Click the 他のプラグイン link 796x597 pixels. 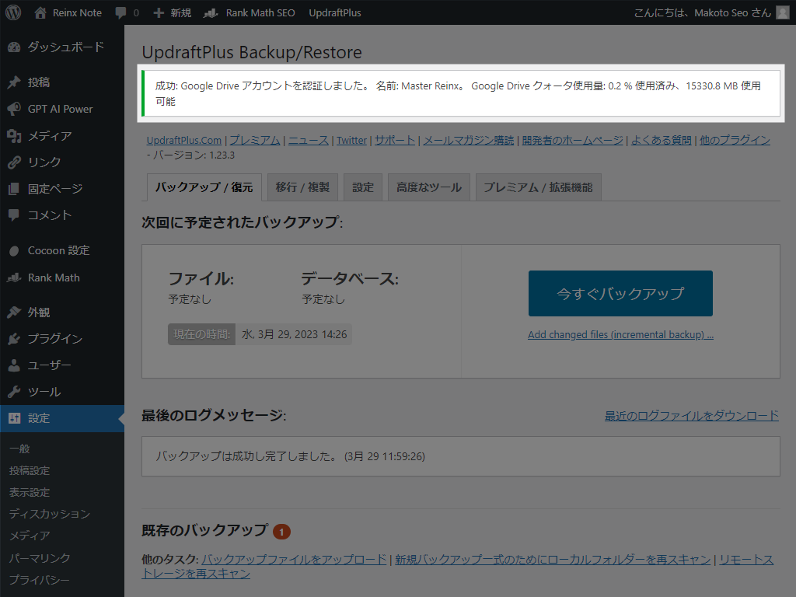(x=735, y=140)
